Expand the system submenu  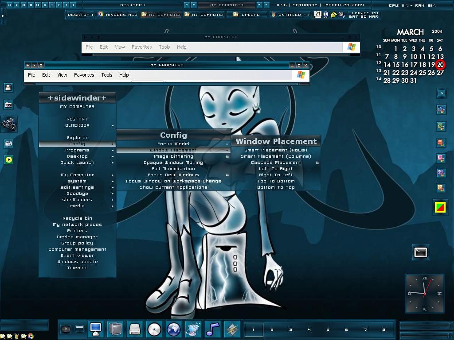coord(77,181)
